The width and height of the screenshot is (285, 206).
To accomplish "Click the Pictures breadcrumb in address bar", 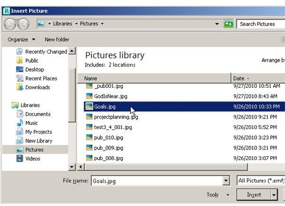I will (x=89, y=24).
